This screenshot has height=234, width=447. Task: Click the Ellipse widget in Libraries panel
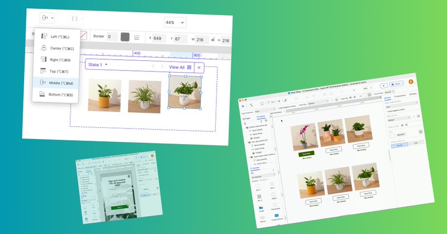pos(274,195)
